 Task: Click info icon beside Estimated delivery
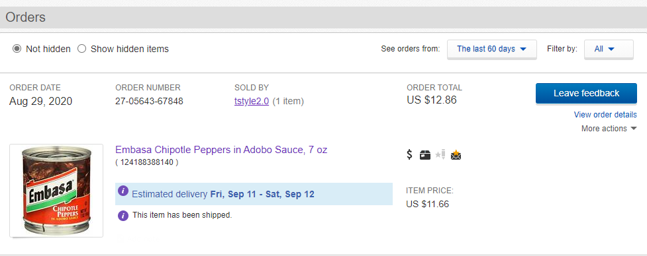[x=123, y=191]
